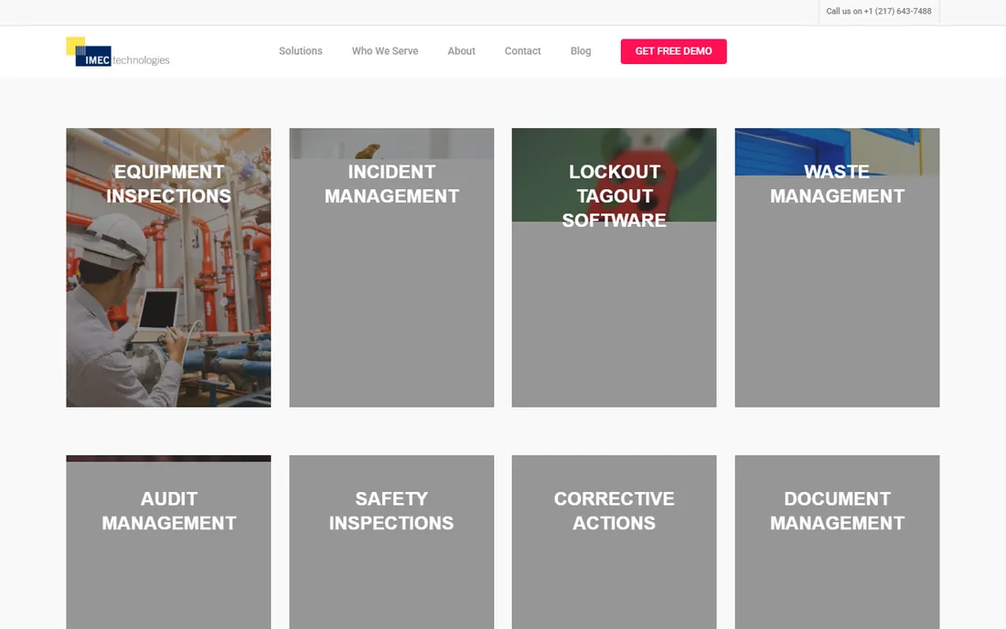This screenshot has width=1006, height=629.
Task: Open the Equipment Inspections card
Action: point(169,267)
